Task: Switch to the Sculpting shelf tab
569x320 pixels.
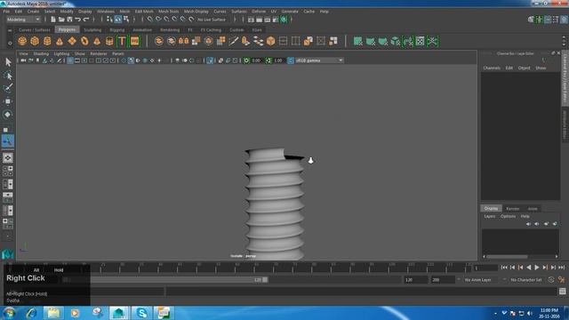Action: [92, 29]
